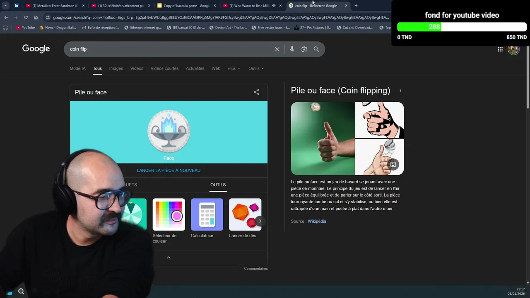Go to the browser home page
This screenshot has width=530, height=298.
[x=36, y=17]
